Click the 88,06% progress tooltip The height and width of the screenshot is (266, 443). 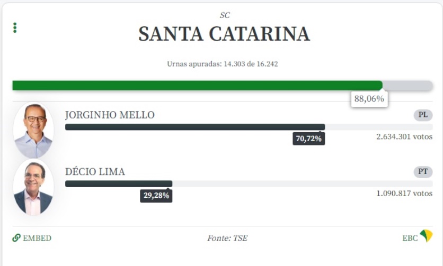[369, 99]
